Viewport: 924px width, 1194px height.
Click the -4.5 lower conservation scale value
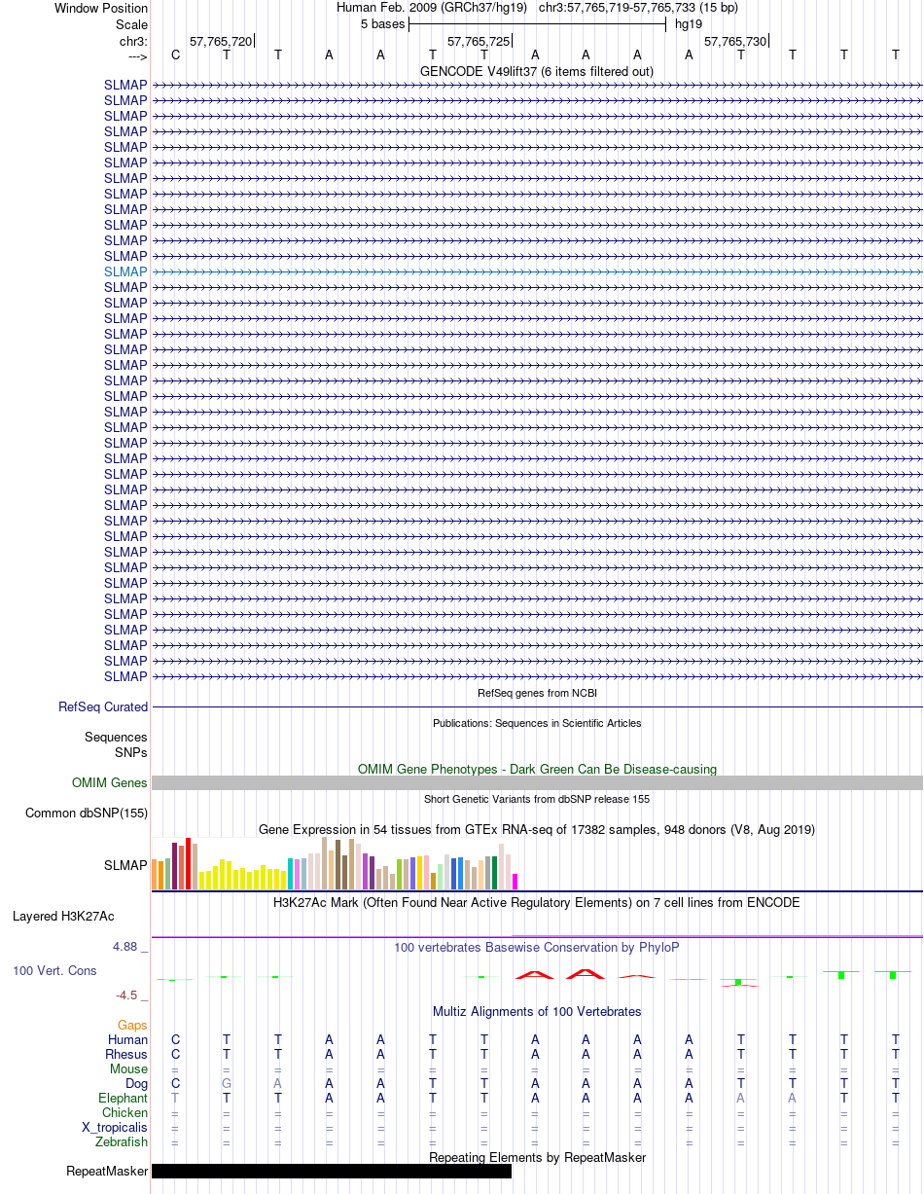(129, 995)
